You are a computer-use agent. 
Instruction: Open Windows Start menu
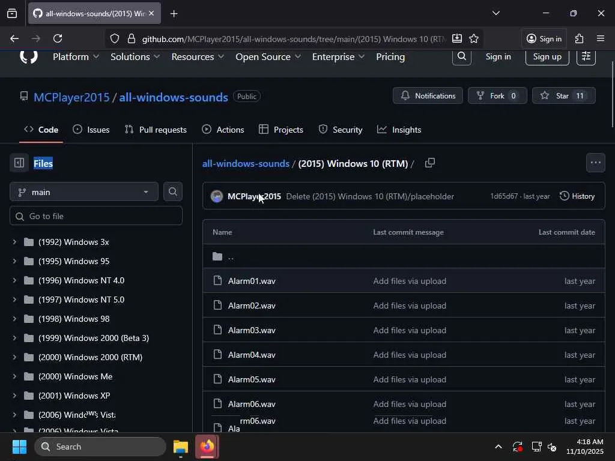coord(19,447)
